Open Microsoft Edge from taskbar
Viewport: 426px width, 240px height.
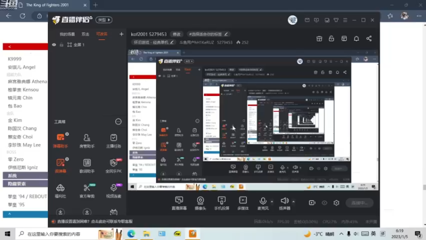(131, 234)
